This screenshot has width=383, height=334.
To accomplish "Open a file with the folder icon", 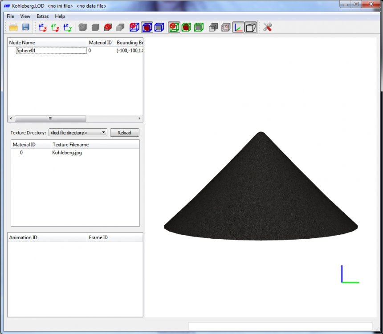I will pyautogui.click(x=13, y=27).
